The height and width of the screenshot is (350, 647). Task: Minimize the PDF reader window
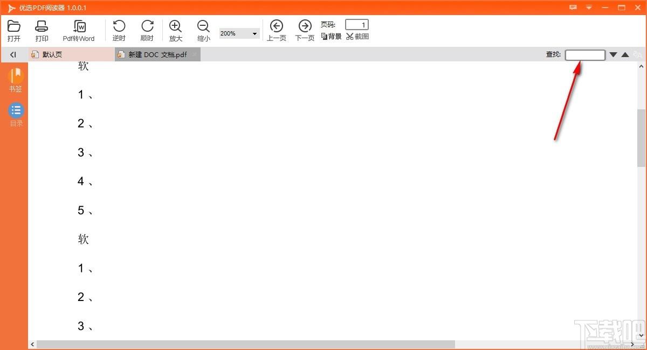605,8
